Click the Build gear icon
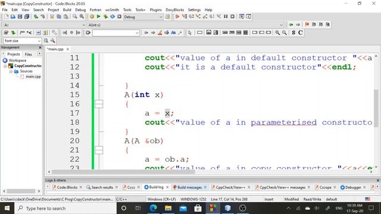 (x=92, y=17)
